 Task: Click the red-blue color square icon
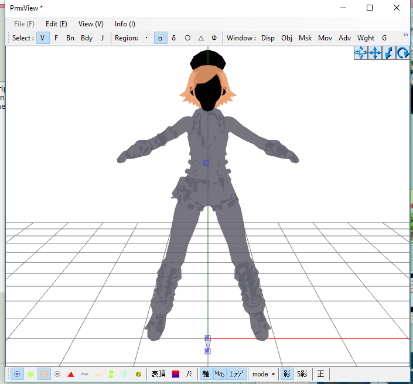click(175, 374)
